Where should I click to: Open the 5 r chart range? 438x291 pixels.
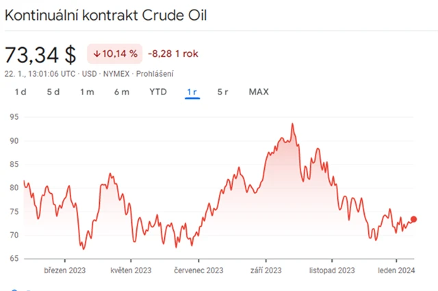pyautogui.click(x=223, y=92)
